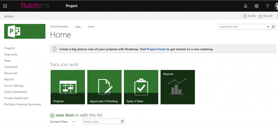Go to Approvals in the sidebar
The height and width of the screenshot is (127, 278).
11,54
